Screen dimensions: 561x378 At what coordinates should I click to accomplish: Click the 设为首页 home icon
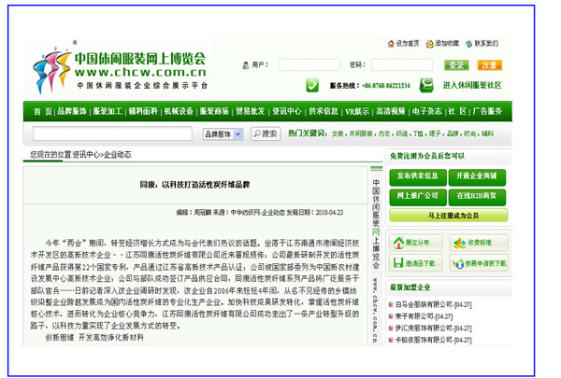[x=390, y=44]
